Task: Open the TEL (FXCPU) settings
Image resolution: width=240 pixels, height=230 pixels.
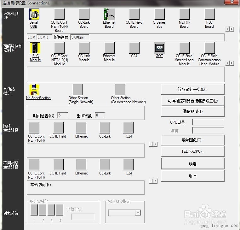Action: [x=193, y=151]
